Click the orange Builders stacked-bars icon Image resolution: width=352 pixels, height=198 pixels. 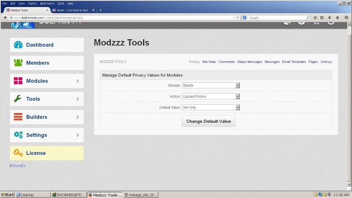(x=18, y=117)
